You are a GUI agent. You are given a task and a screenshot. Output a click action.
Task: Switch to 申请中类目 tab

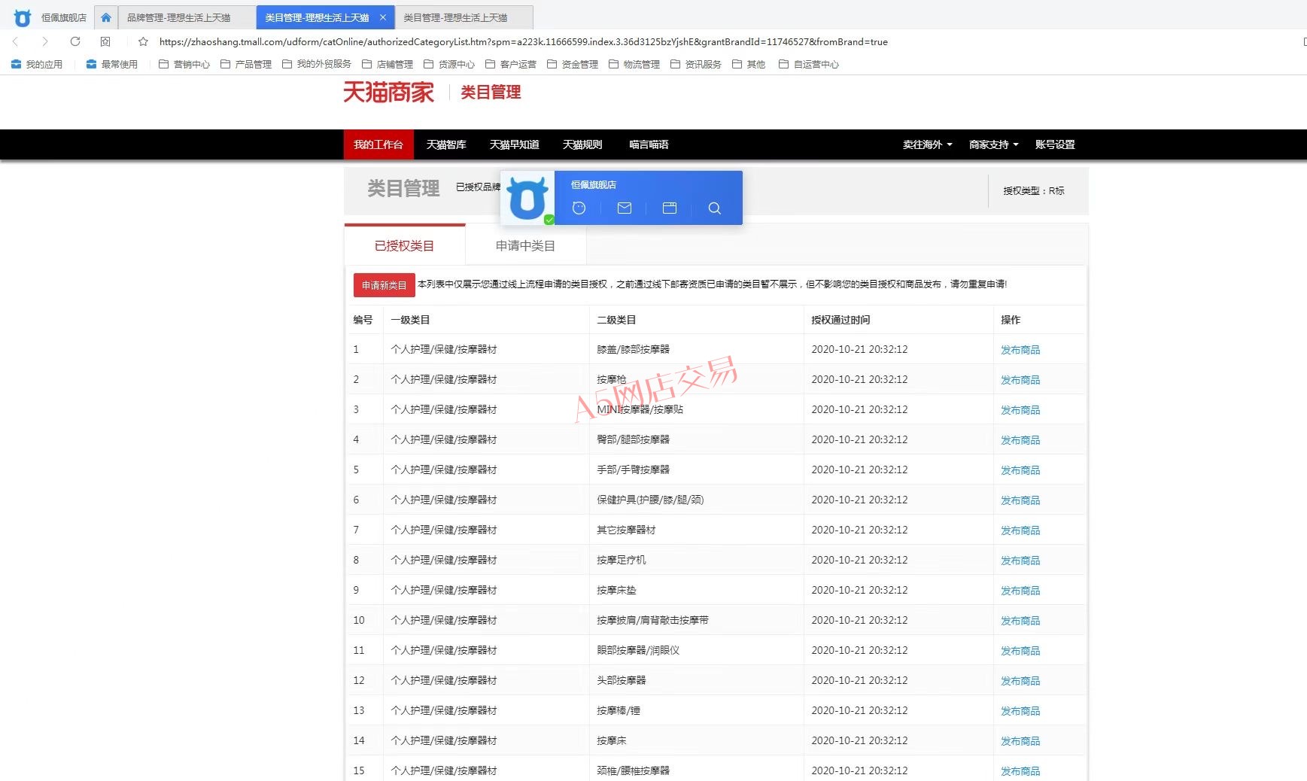[525, 245]
